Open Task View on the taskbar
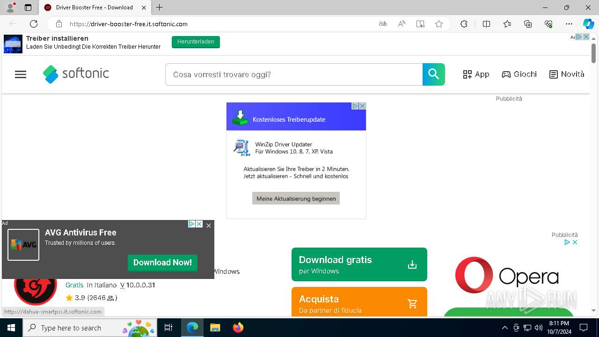 tap(168, 328)
